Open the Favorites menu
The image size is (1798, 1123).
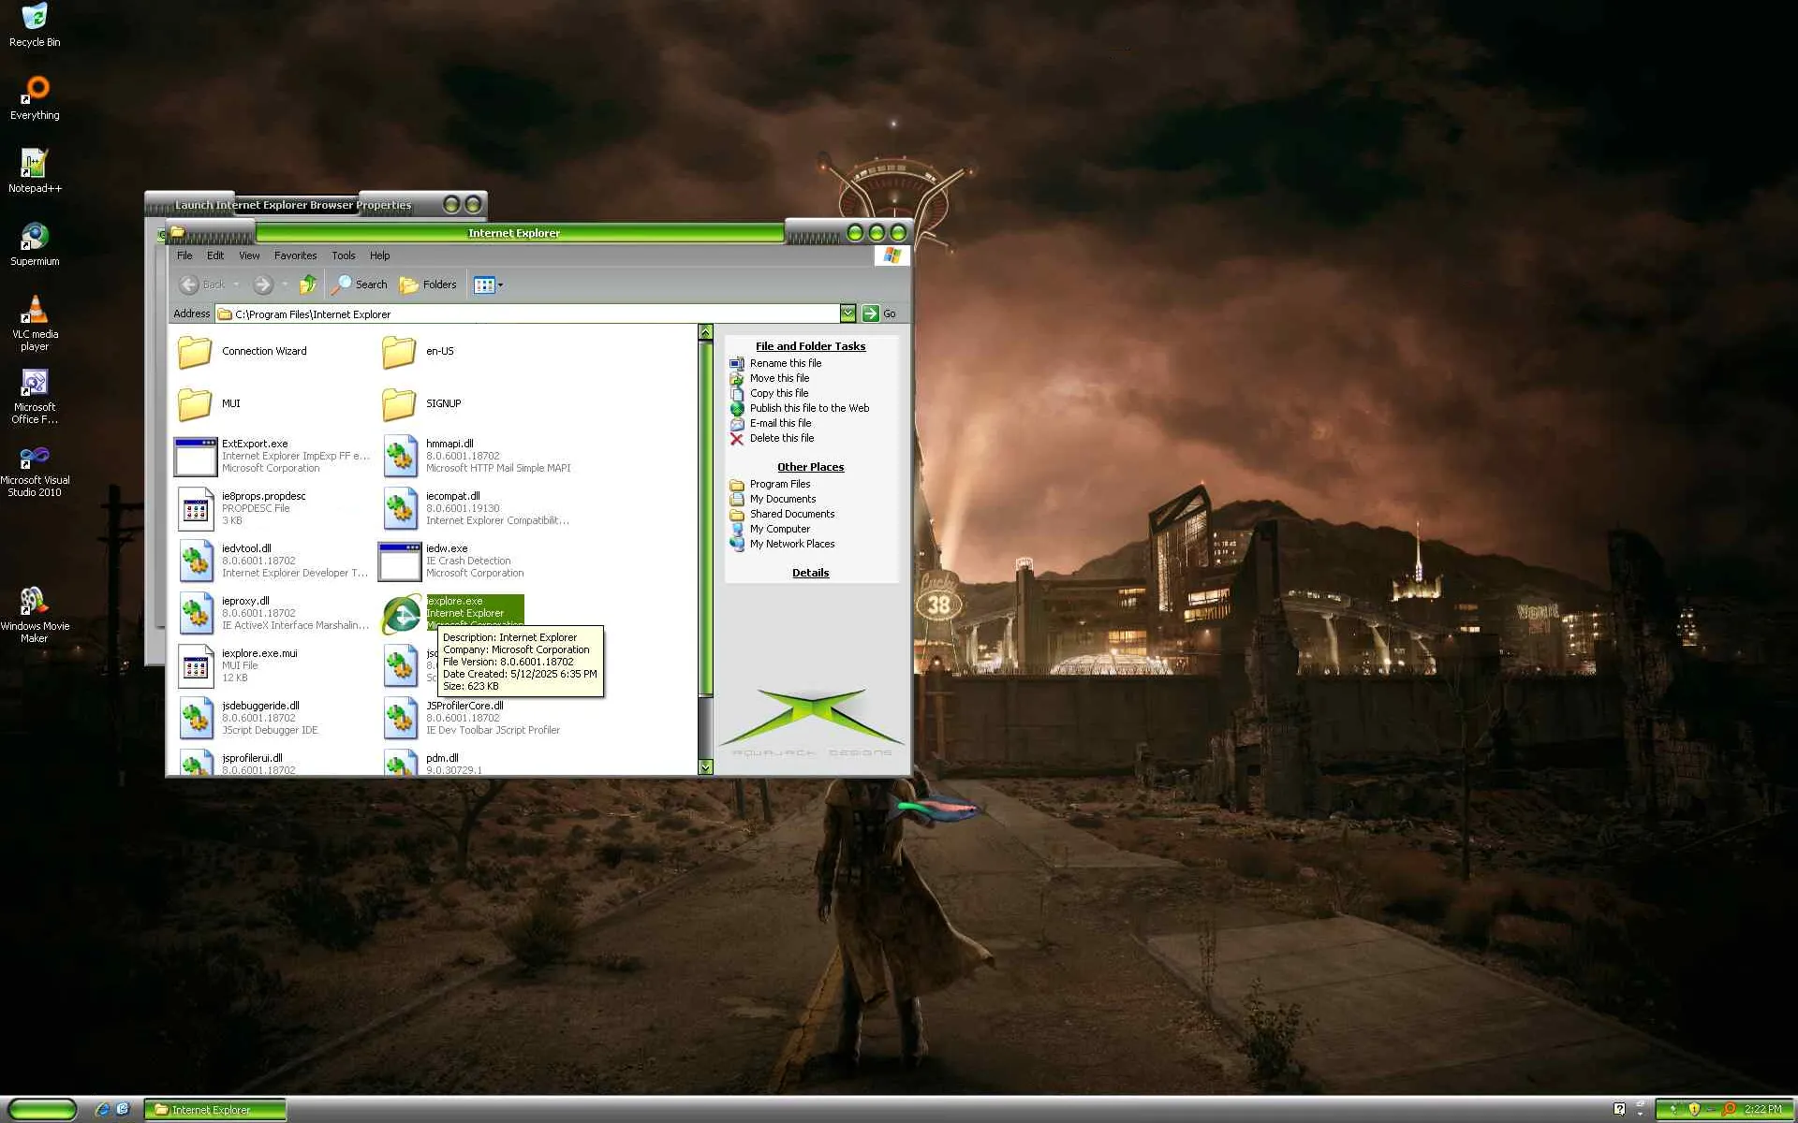click(295, 255)
